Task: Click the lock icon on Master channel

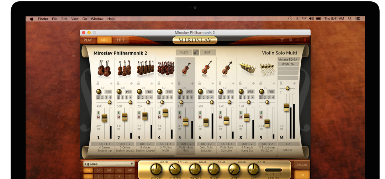Action: coord(281,83)
